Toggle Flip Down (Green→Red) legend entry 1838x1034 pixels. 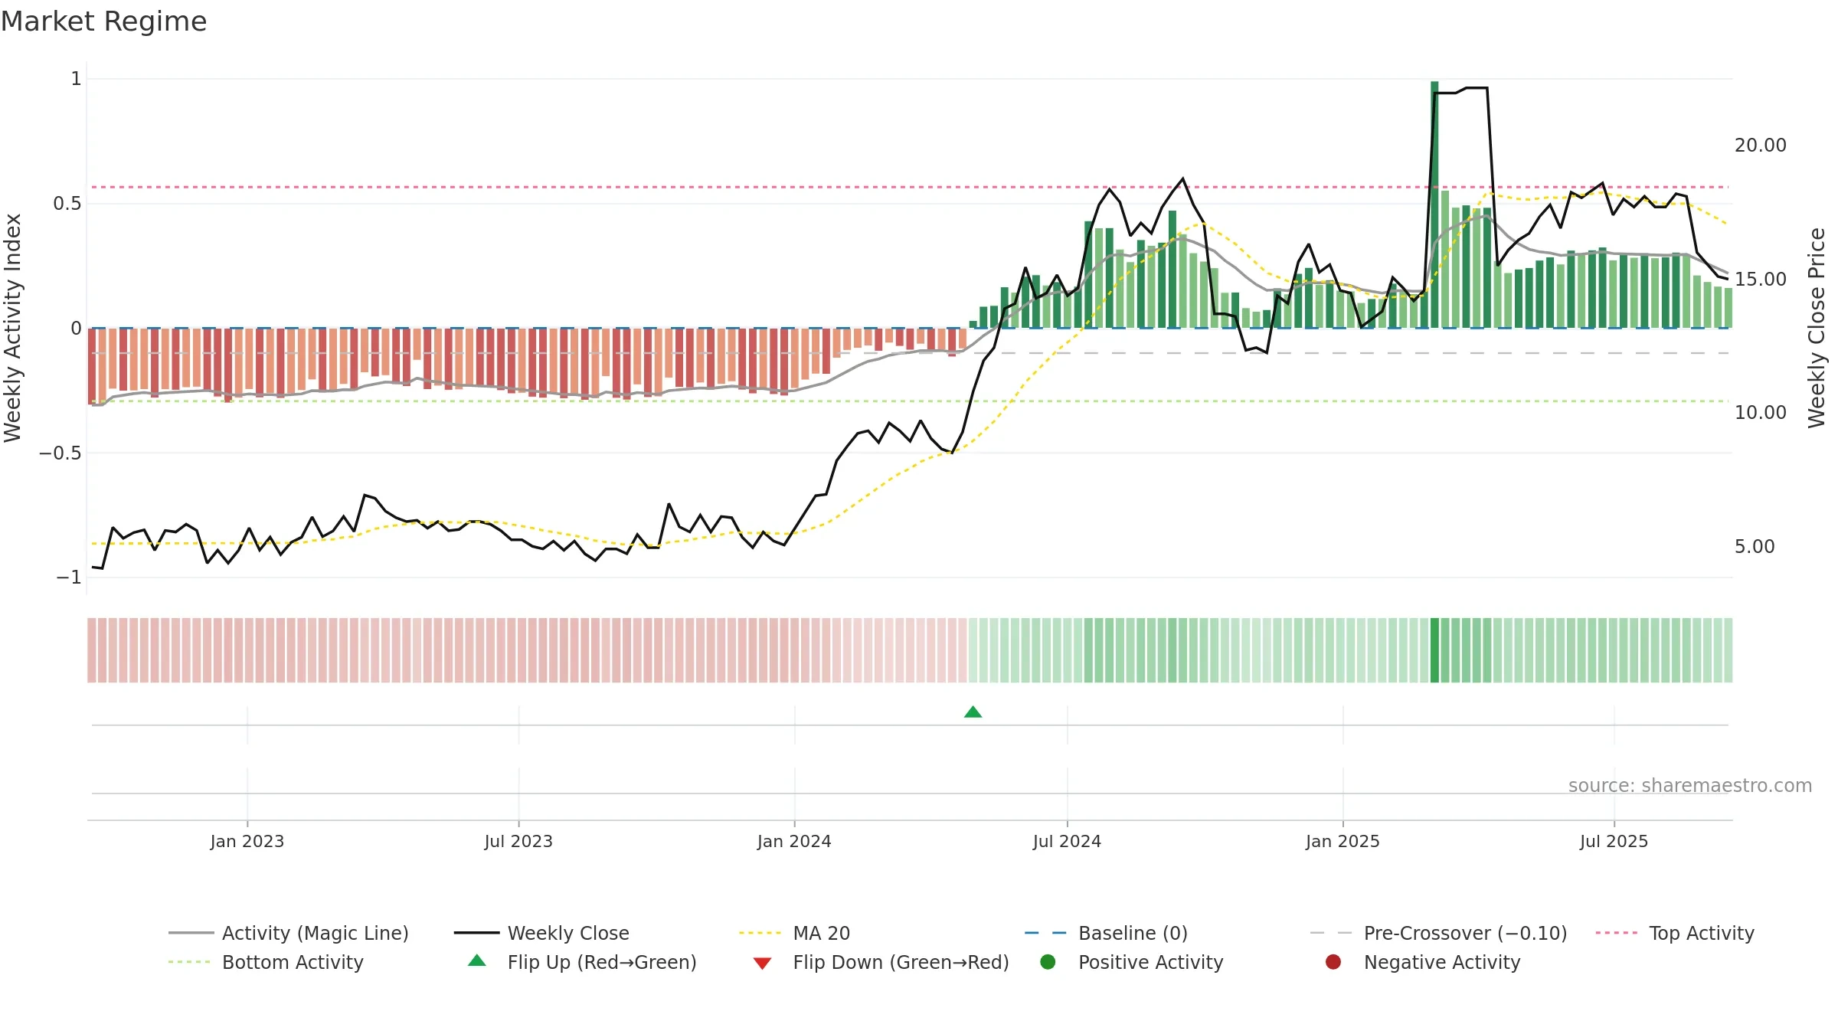[881, 962]
